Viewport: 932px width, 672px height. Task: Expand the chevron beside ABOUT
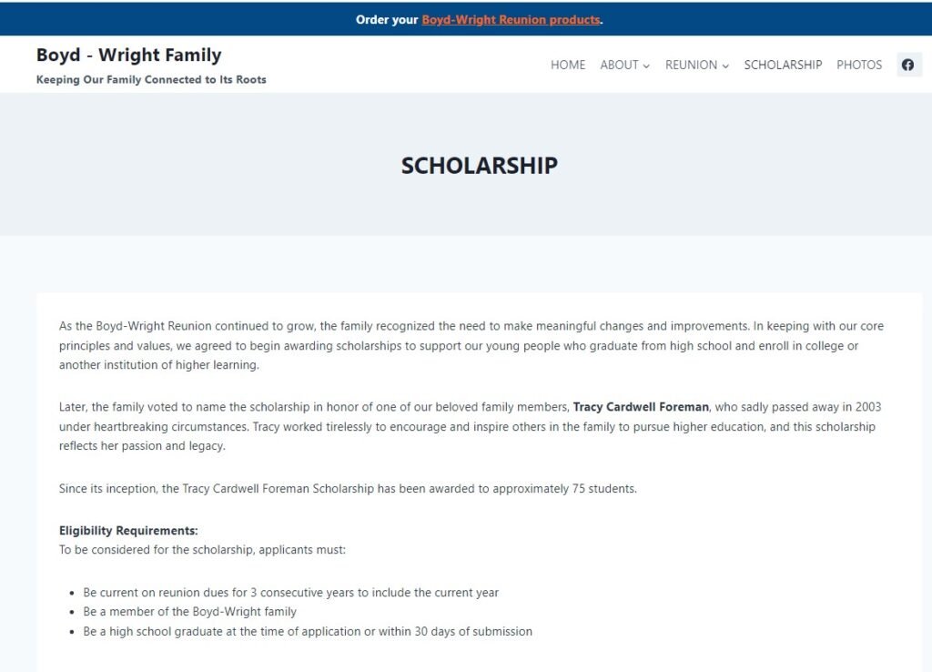coord(646,66)
